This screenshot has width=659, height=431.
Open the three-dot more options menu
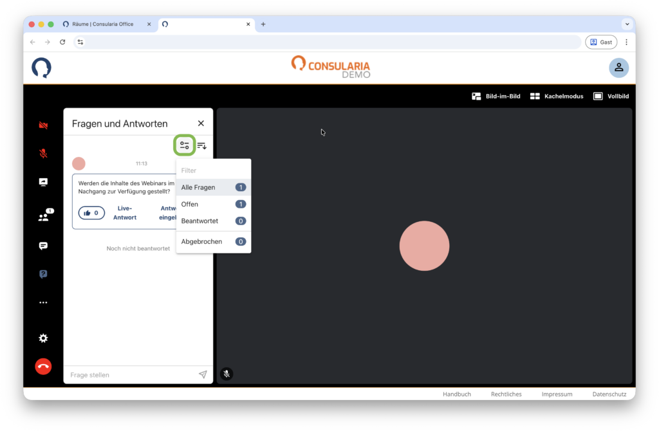pos(43,302)
